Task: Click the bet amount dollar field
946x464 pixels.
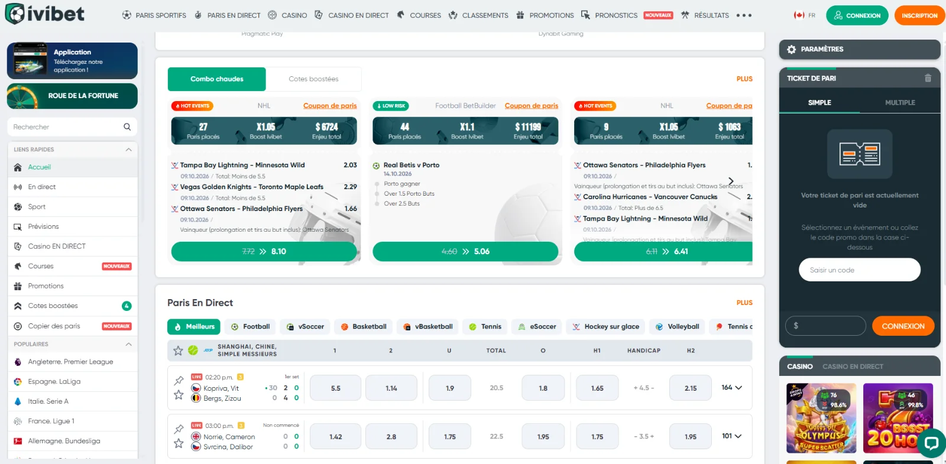Action: [825, 326]
